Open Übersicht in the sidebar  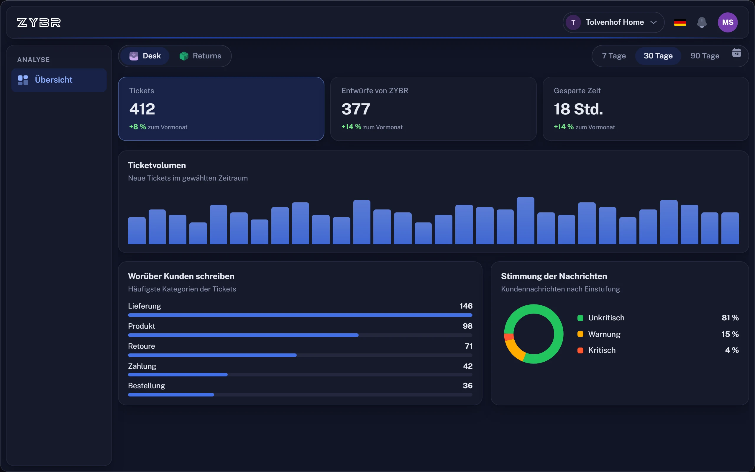(x=59, y=80)
